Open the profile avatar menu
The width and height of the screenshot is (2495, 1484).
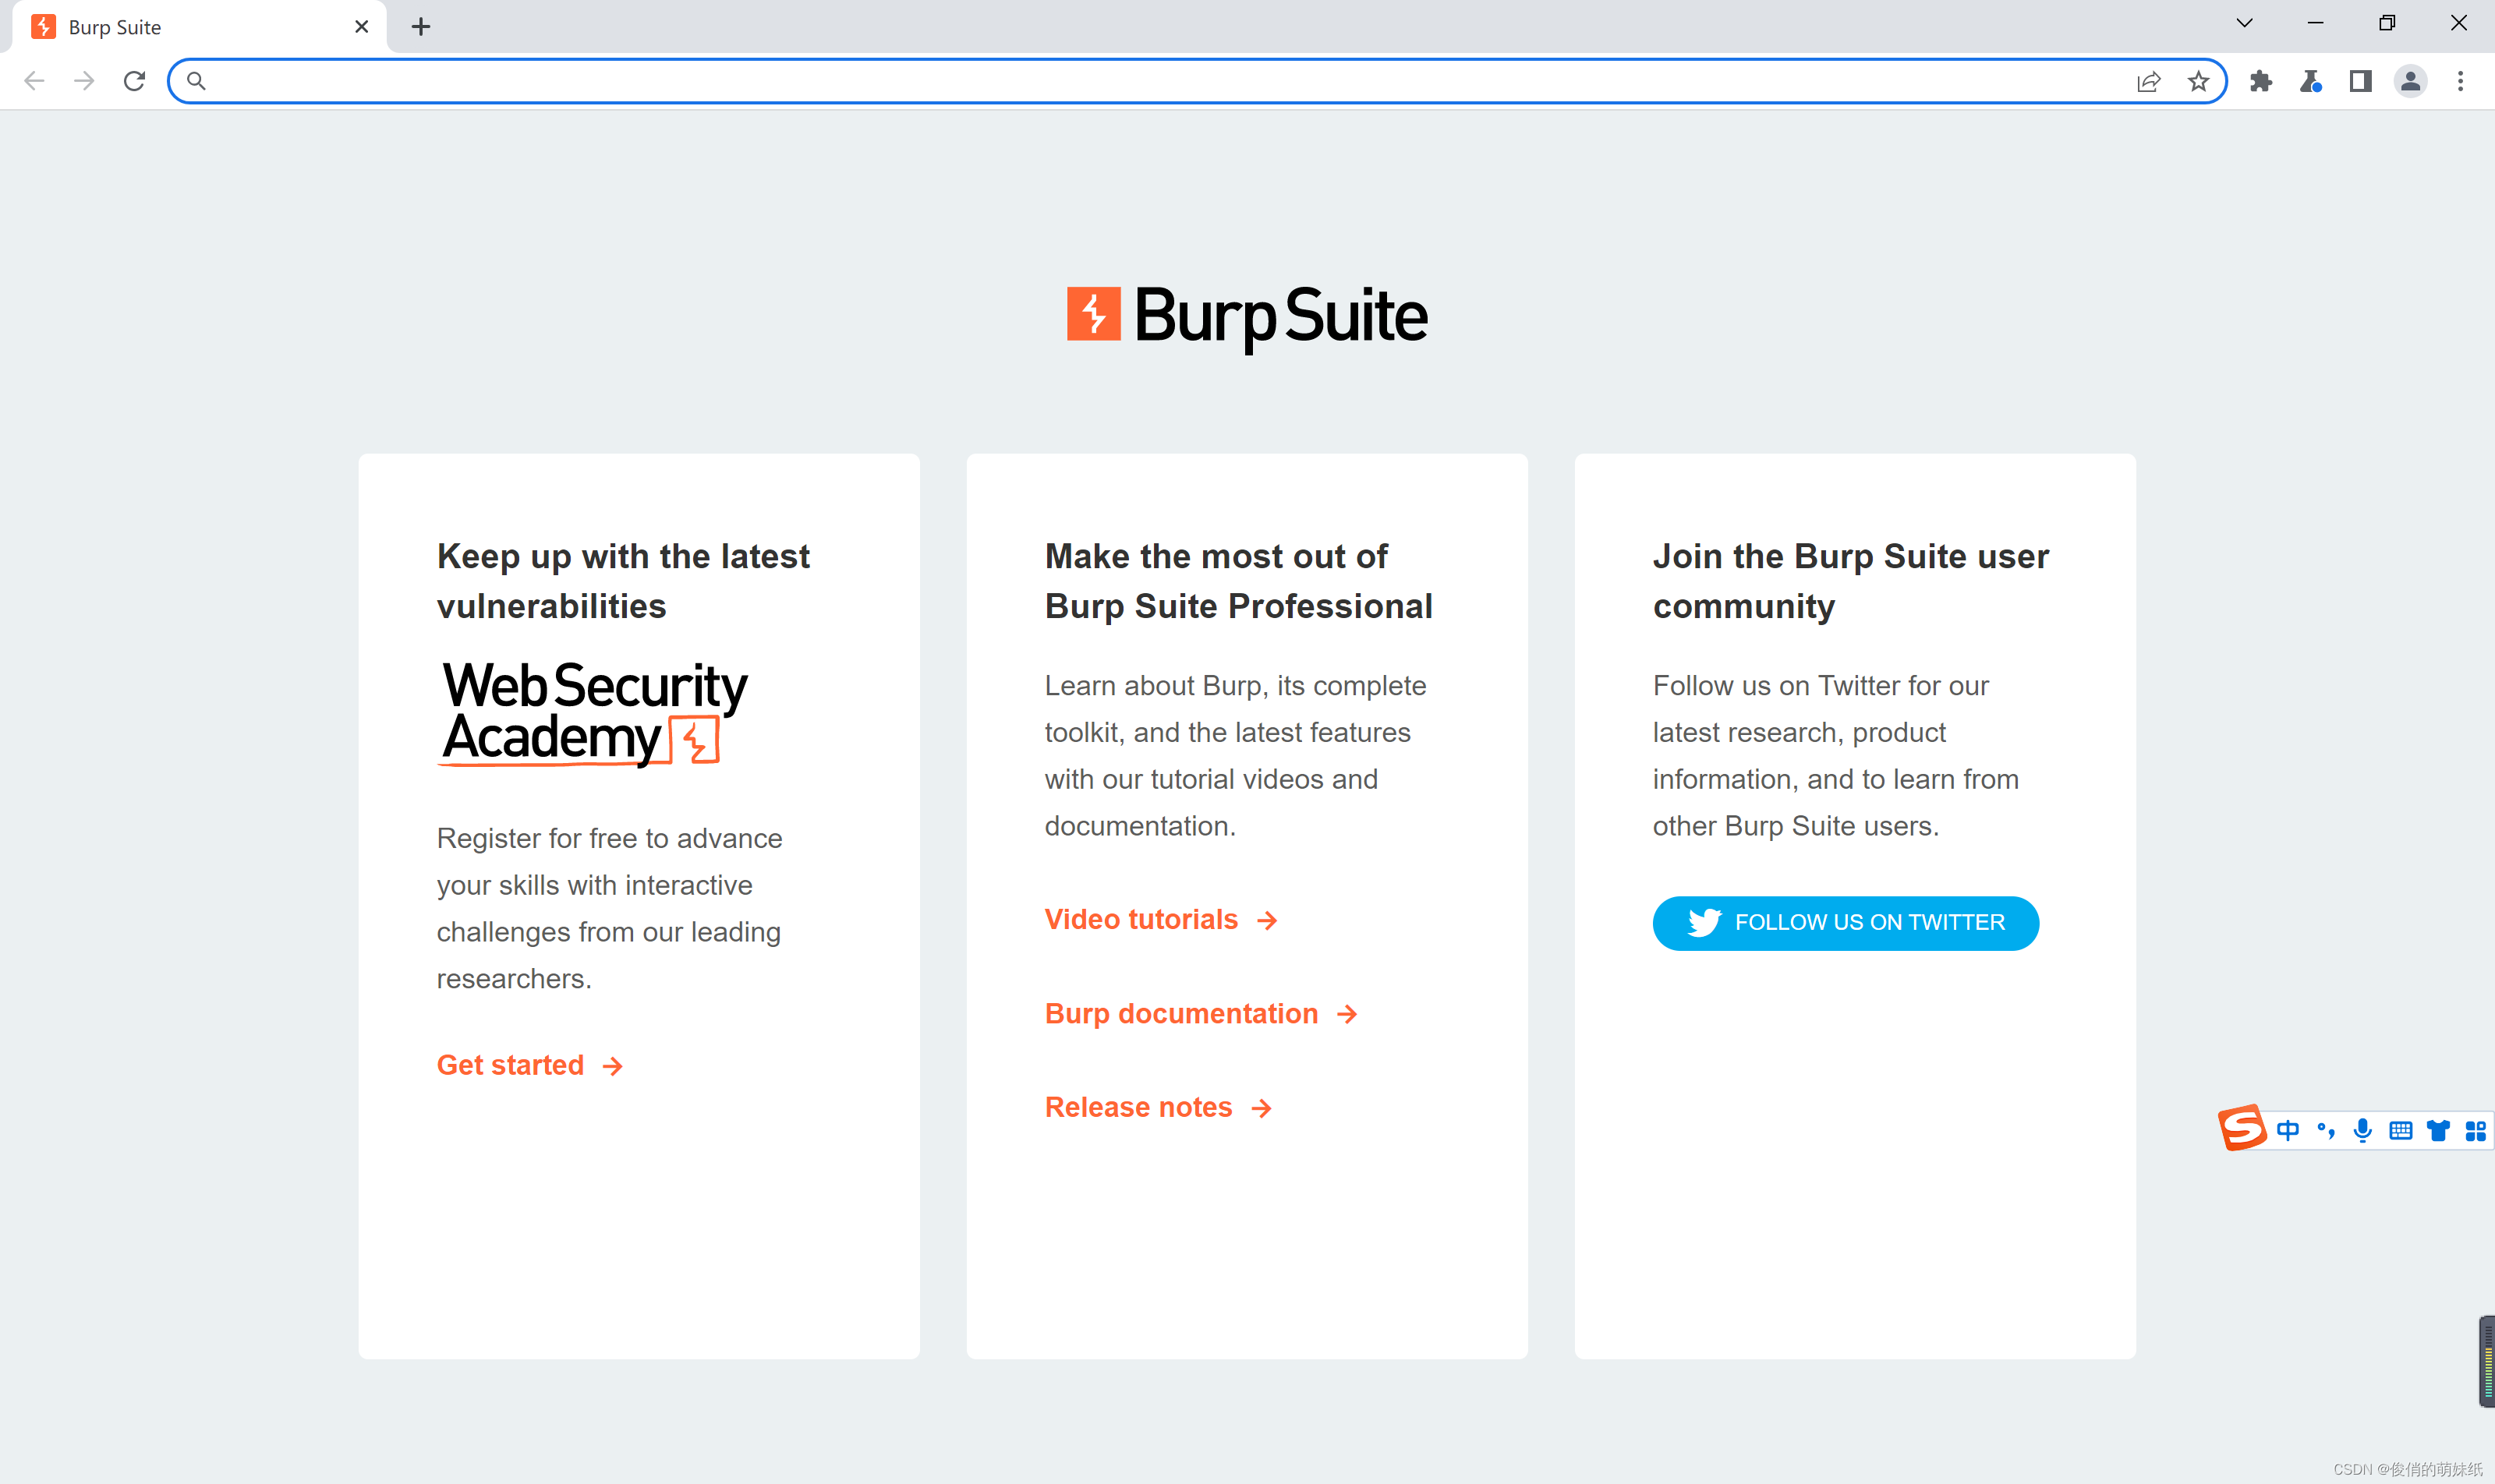point(2411,81)
